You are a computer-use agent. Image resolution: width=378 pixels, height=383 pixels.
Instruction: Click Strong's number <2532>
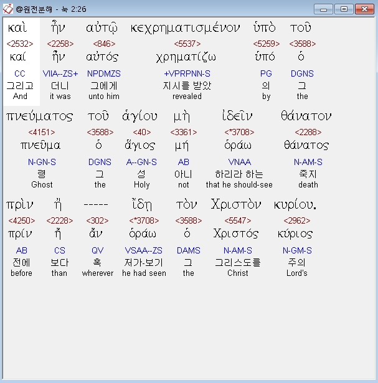click(x=20, y=44)
